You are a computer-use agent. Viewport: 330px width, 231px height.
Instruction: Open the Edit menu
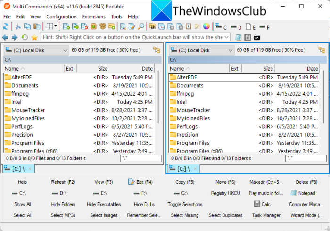click(x=20, y=16)
